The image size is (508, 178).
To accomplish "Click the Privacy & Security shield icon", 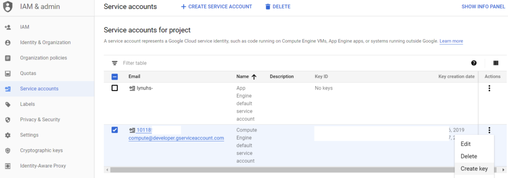I will (x=8, y=120).
